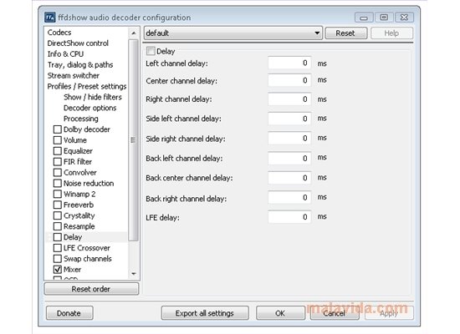Image resolution: width=460 pixels, height=334 pixels.
Task: Tick the Crystality checkbox
Action: point(58,215)
